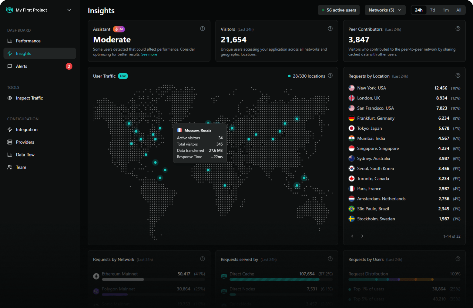Click the help icon on Visitors card
473x308 pixels.
(x=330, y=28)
